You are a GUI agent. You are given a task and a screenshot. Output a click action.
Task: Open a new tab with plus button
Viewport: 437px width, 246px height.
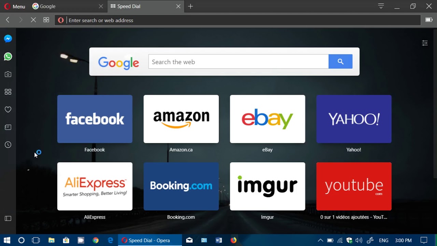pyautogui.click(x=191, y=6)
